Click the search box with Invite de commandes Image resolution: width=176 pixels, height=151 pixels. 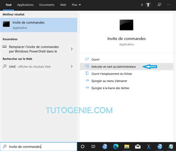point(39,147)
